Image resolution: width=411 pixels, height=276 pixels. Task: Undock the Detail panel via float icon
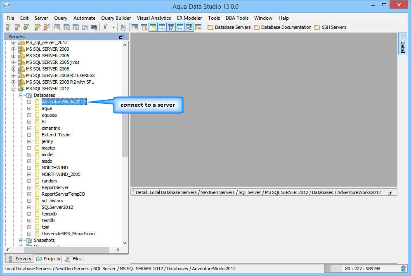click(390, 192)
